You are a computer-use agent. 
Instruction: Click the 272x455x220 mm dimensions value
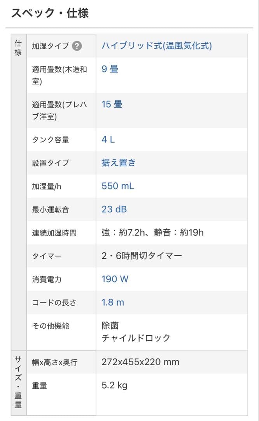pyautogui.click(x=140, y=362)
